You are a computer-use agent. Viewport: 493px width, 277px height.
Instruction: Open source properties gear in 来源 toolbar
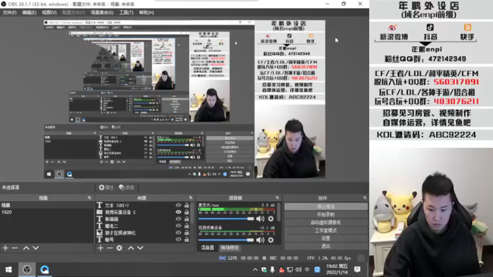click(120, 248)
